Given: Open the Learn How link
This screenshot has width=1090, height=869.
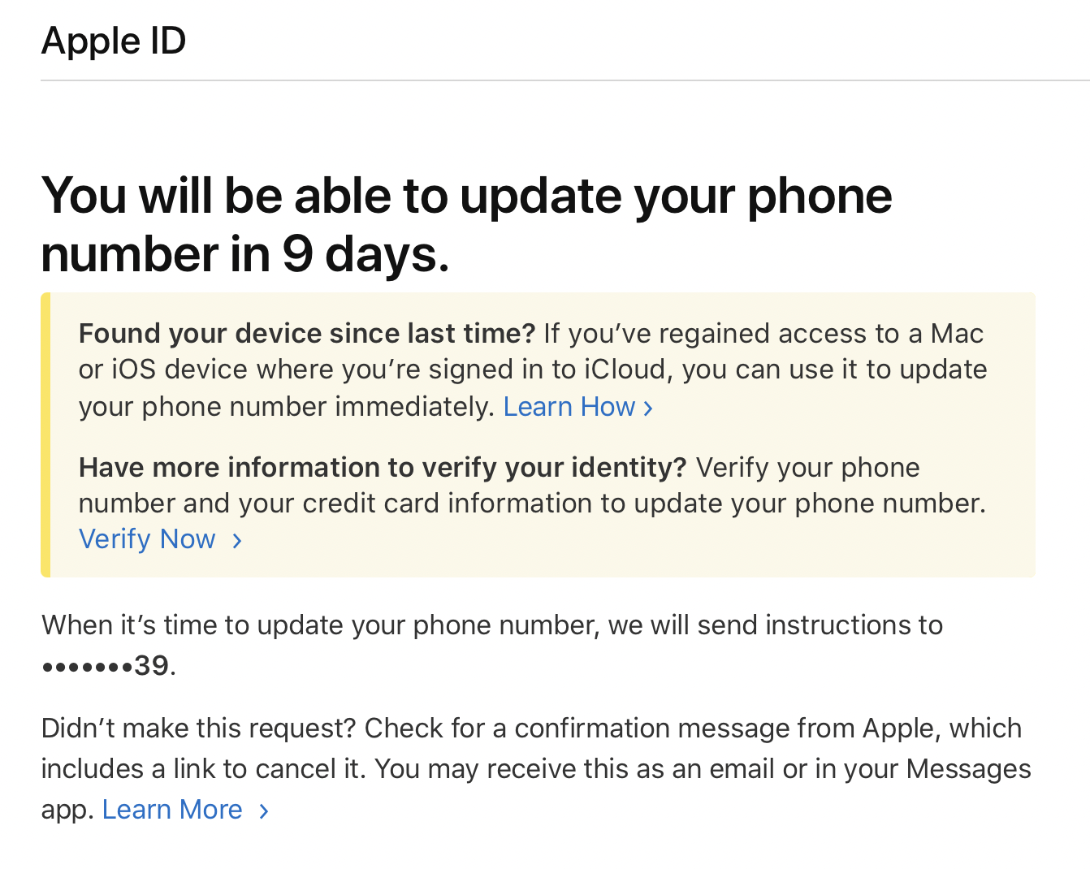Looking at the screenshot, I should pyautogui.click(x=570, y=406).
